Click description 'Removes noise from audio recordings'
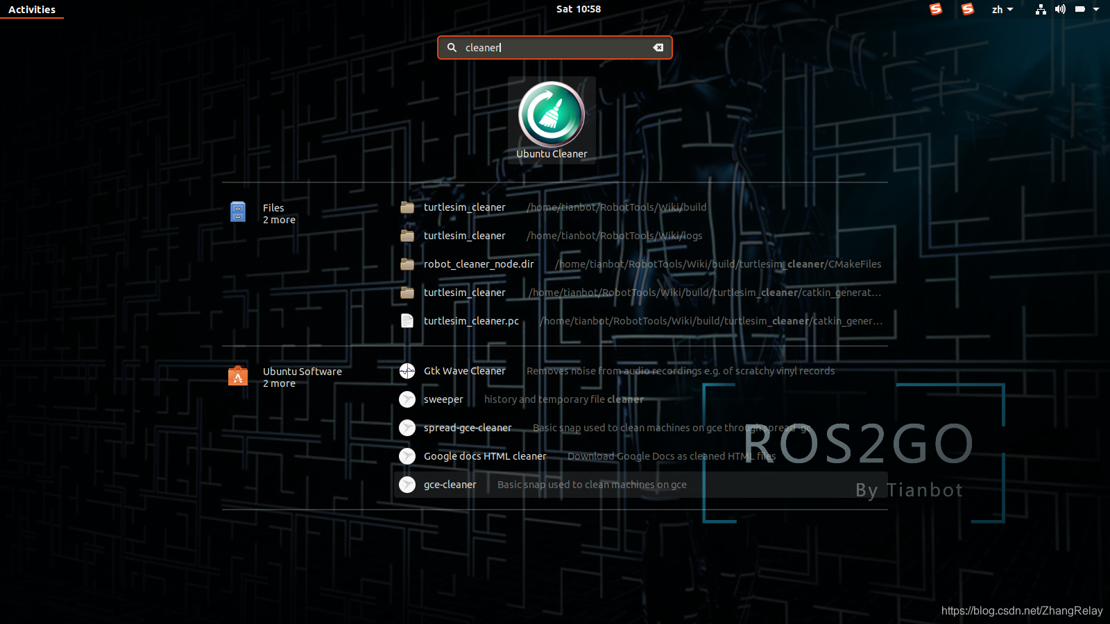1110x624 pixels. [x=680, y=371]
